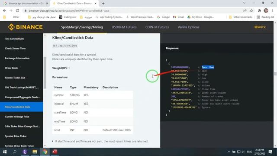Open the Reading list
Image resolution: width=277 pixels, height=156 pixels.
pyautogui.click(x=265, y=17)
